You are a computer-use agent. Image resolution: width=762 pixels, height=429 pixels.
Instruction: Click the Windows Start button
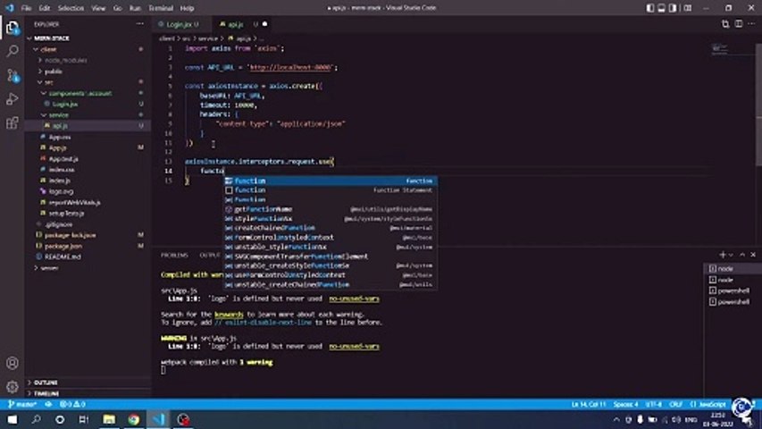13,419
